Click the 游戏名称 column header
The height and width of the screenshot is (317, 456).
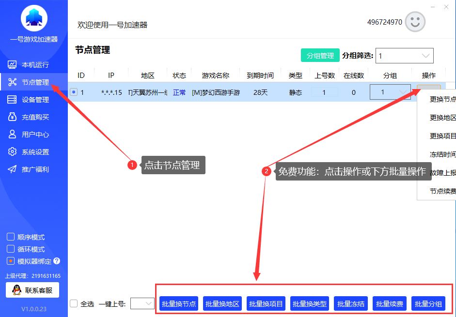[216, 75]
